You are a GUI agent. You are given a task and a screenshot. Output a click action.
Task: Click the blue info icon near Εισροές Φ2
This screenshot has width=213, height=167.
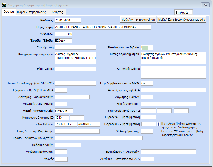click(159, 124)
